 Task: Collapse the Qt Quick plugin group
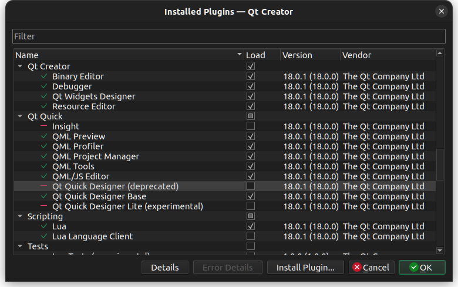coord(20,116)
